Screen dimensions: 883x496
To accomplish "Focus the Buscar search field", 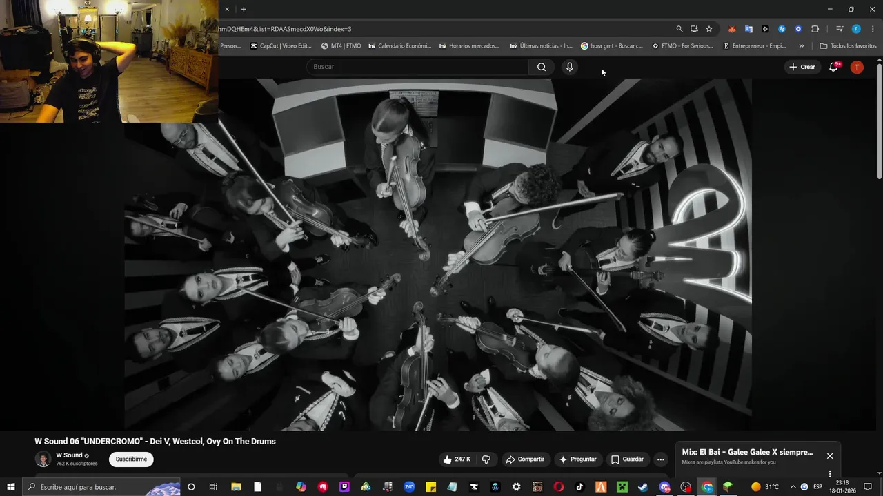I will point(417,67).
